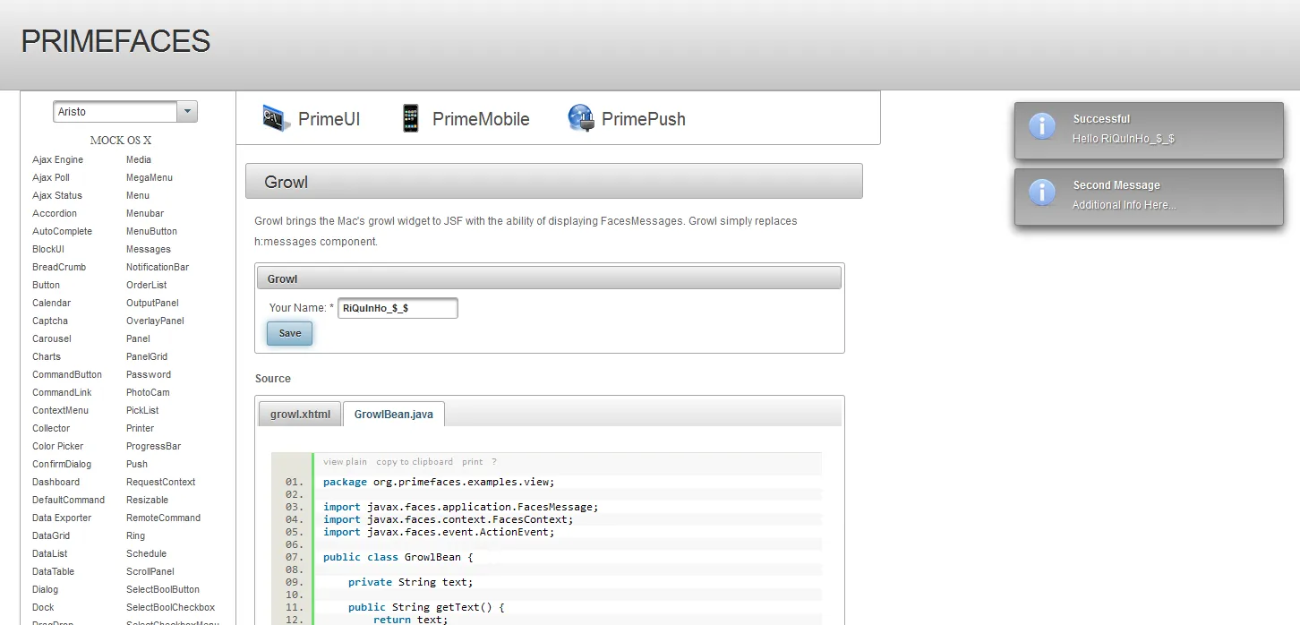
Task: Switch to the growl.xhtml tab
Action: 300,415
